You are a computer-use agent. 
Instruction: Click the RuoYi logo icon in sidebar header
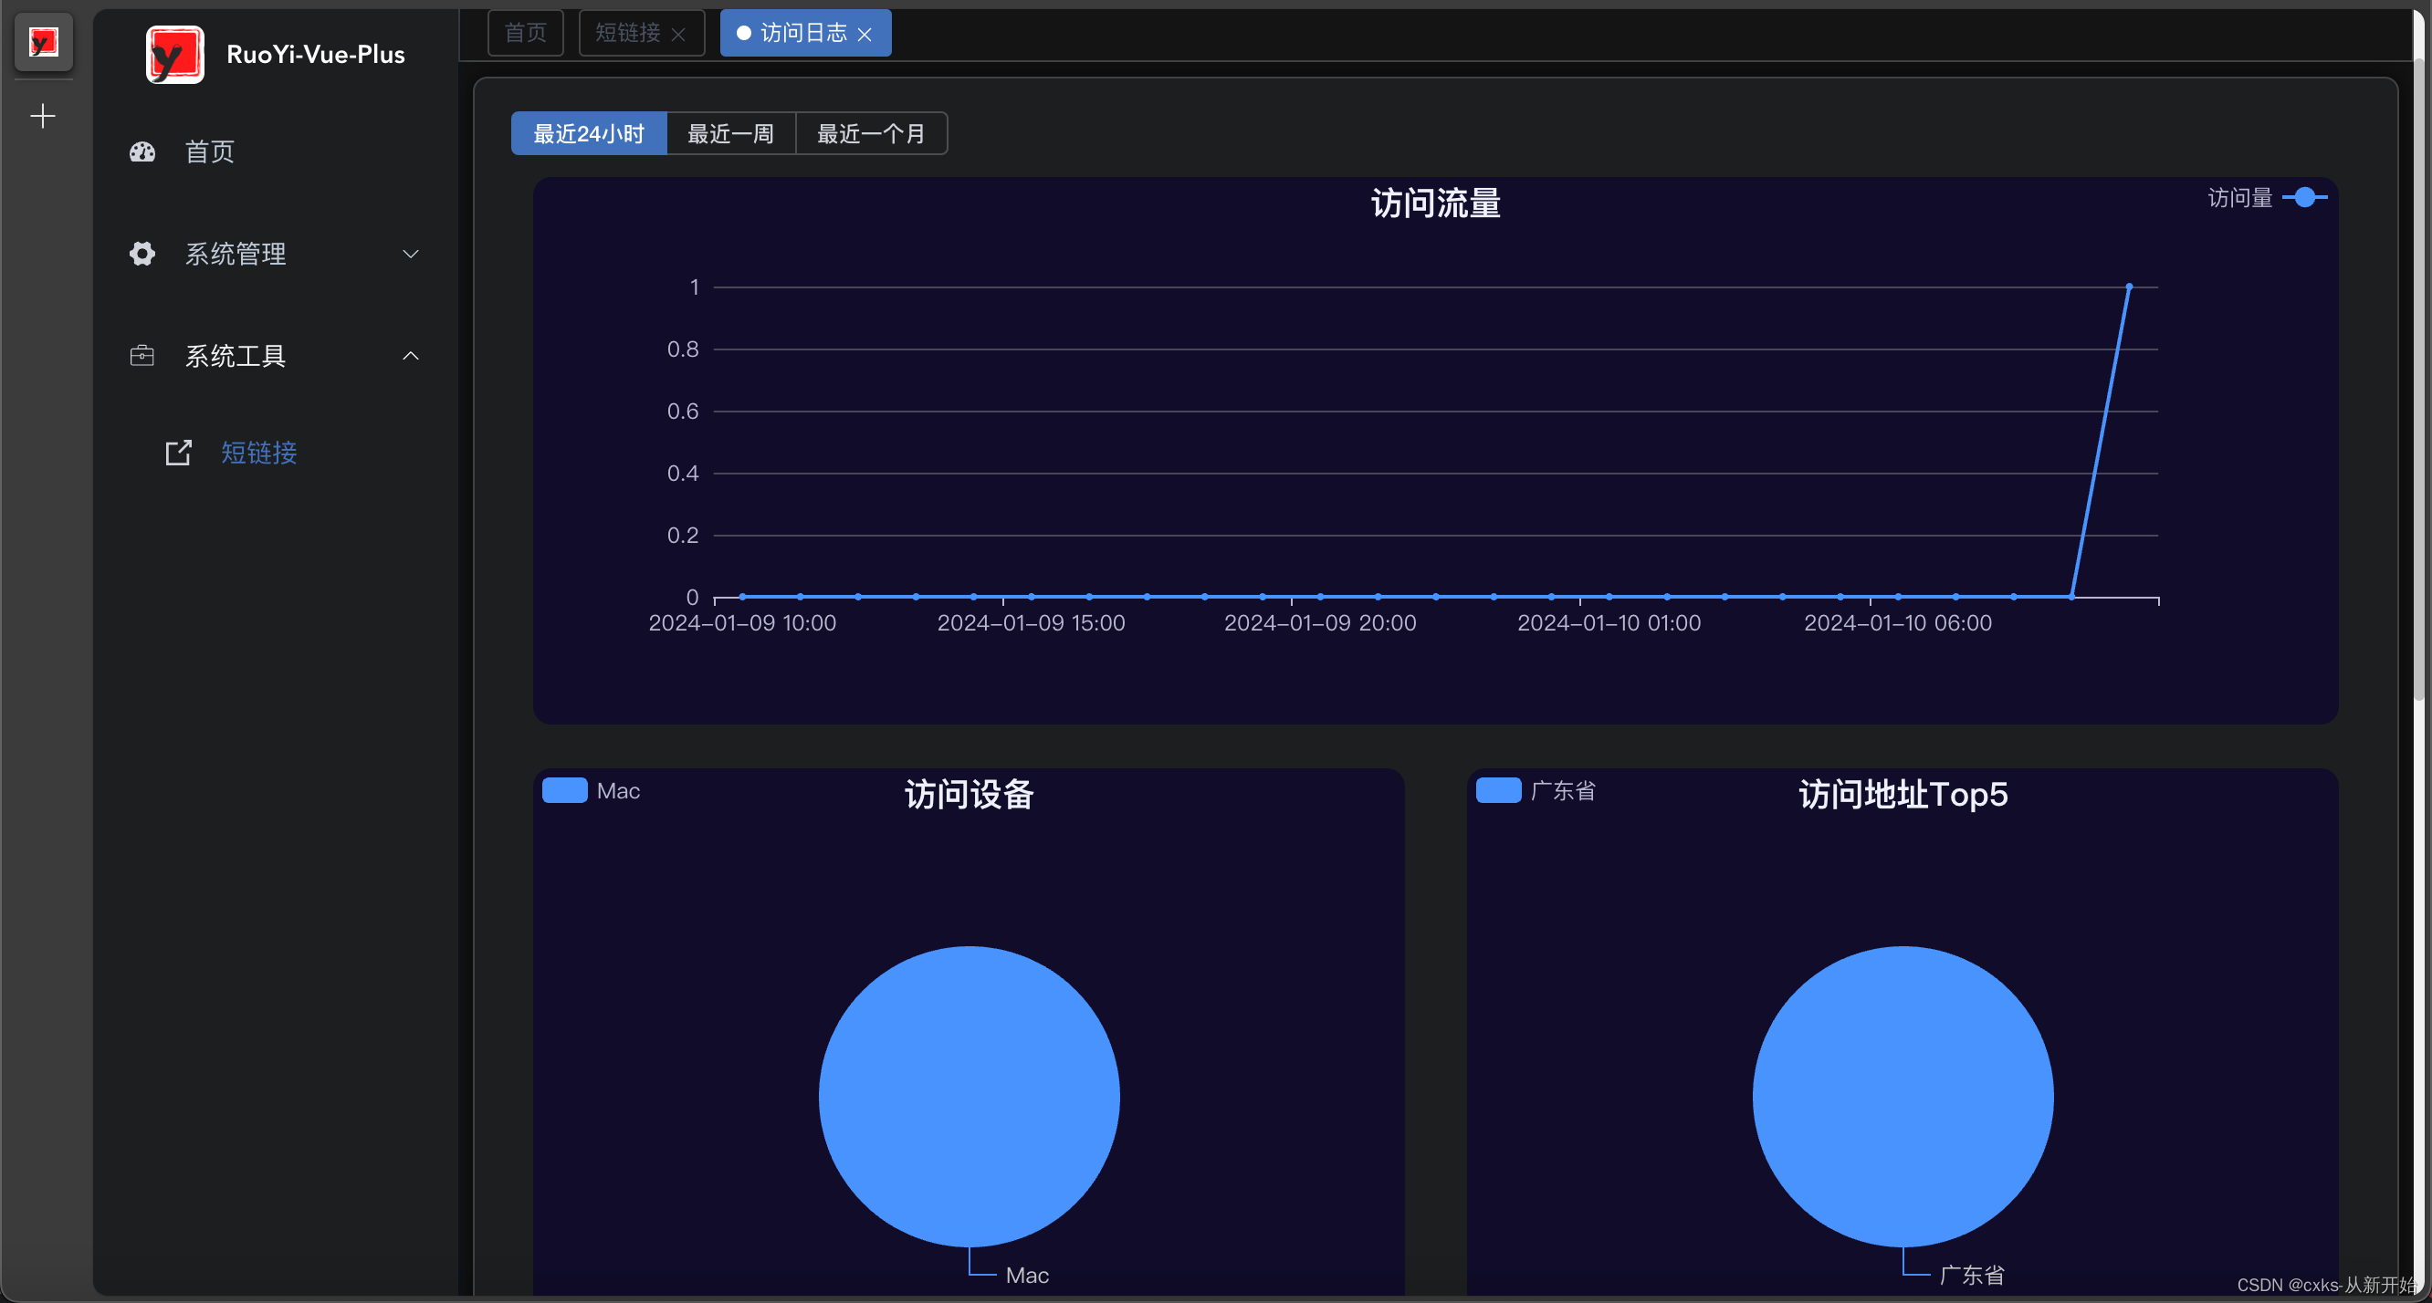[174, 55]
